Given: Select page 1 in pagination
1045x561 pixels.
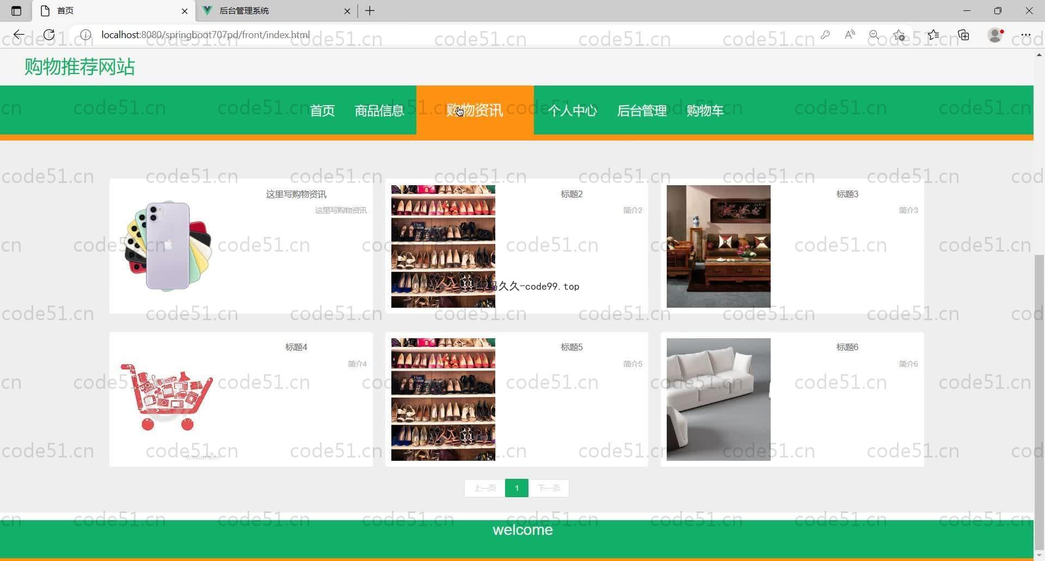Looking at the screenshot, I should tap(517, 488).
